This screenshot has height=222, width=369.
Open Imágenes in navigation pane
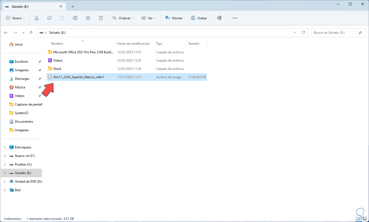[x=22, y=70]
